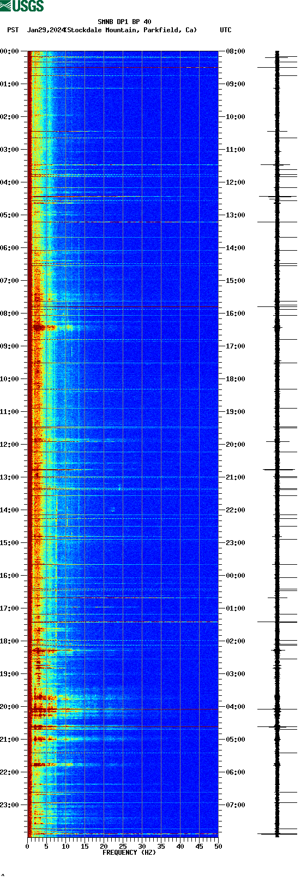The image size is (301, 881).
Task: Click the '20:00' UTC time label
Action: (x=236, y=445)
